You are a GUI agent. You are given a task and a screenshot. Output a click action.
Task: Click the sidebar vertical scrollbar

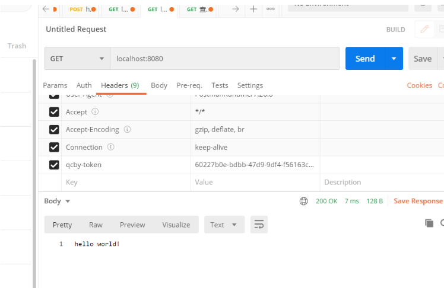tap(34, 172)
